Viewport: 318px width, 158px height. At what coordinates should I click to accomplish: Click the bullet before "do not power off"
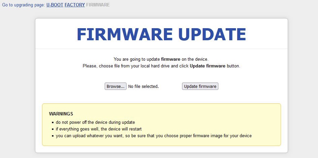click(52, 123)
